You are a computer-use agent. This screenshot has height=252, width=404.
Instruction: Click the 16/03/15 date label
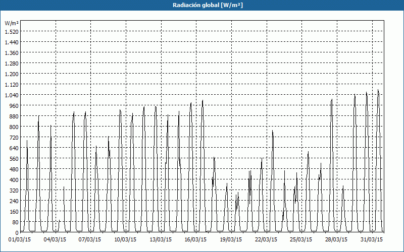195,240
